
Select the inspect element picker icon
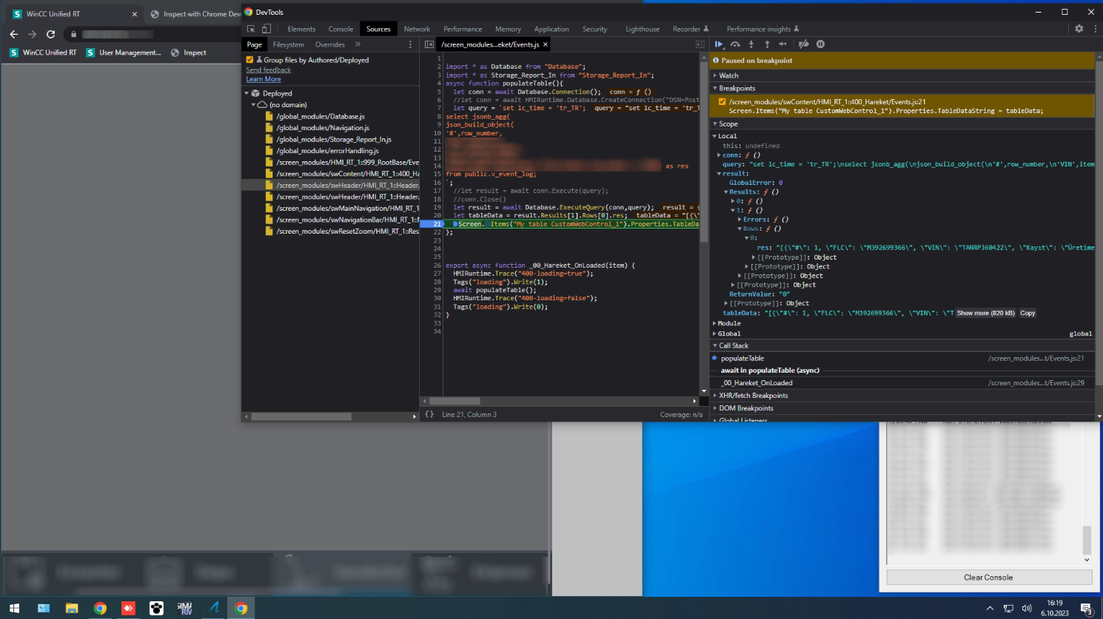(x=251, y=29)
